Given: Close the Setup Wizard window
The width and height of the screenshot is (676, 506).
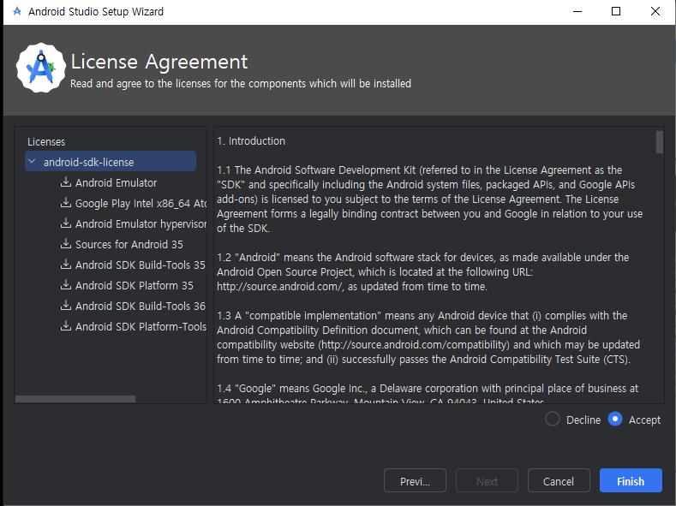Looking at the screenshot, I should (x=655, y=12).
